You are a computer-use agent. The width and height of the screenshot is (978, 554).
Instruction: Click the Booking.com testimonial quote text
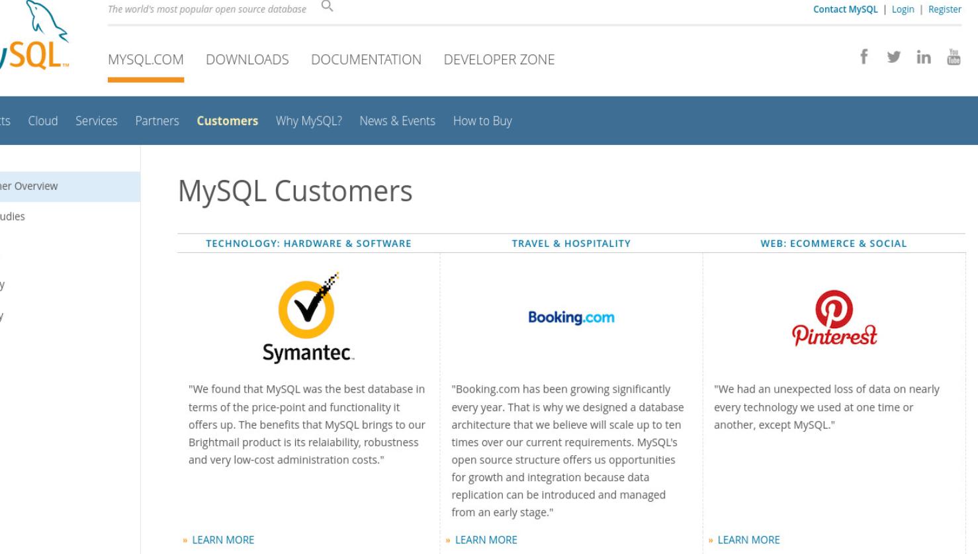568,451
